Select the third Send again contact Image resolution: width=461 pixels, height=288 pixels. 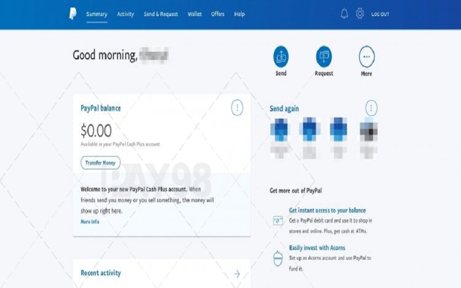(x=338, y=138)
